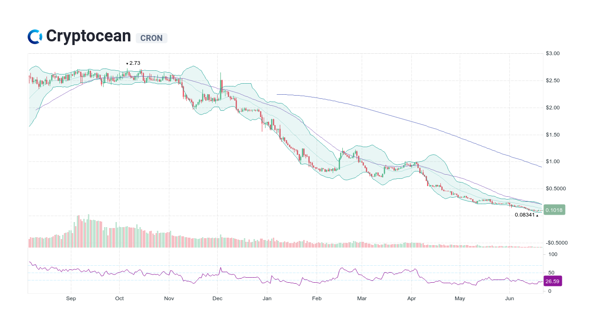Viewport: 589px width, 331px height.
Task: Select the Sep axis label
Action: coord(71,298)
